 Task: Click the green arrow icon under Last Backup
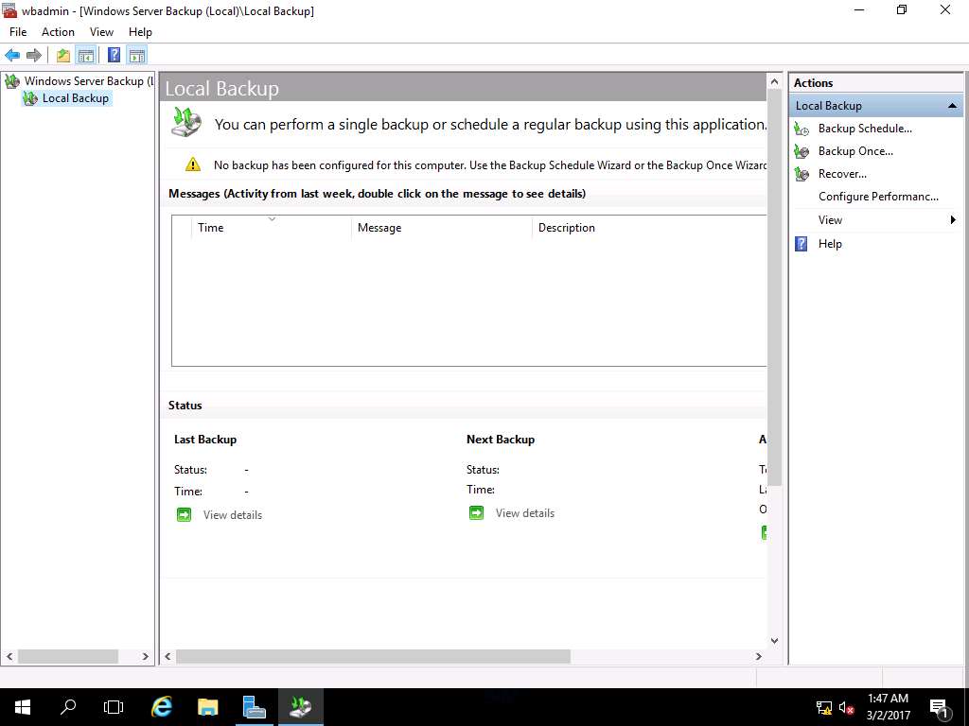tap(184, 515)
